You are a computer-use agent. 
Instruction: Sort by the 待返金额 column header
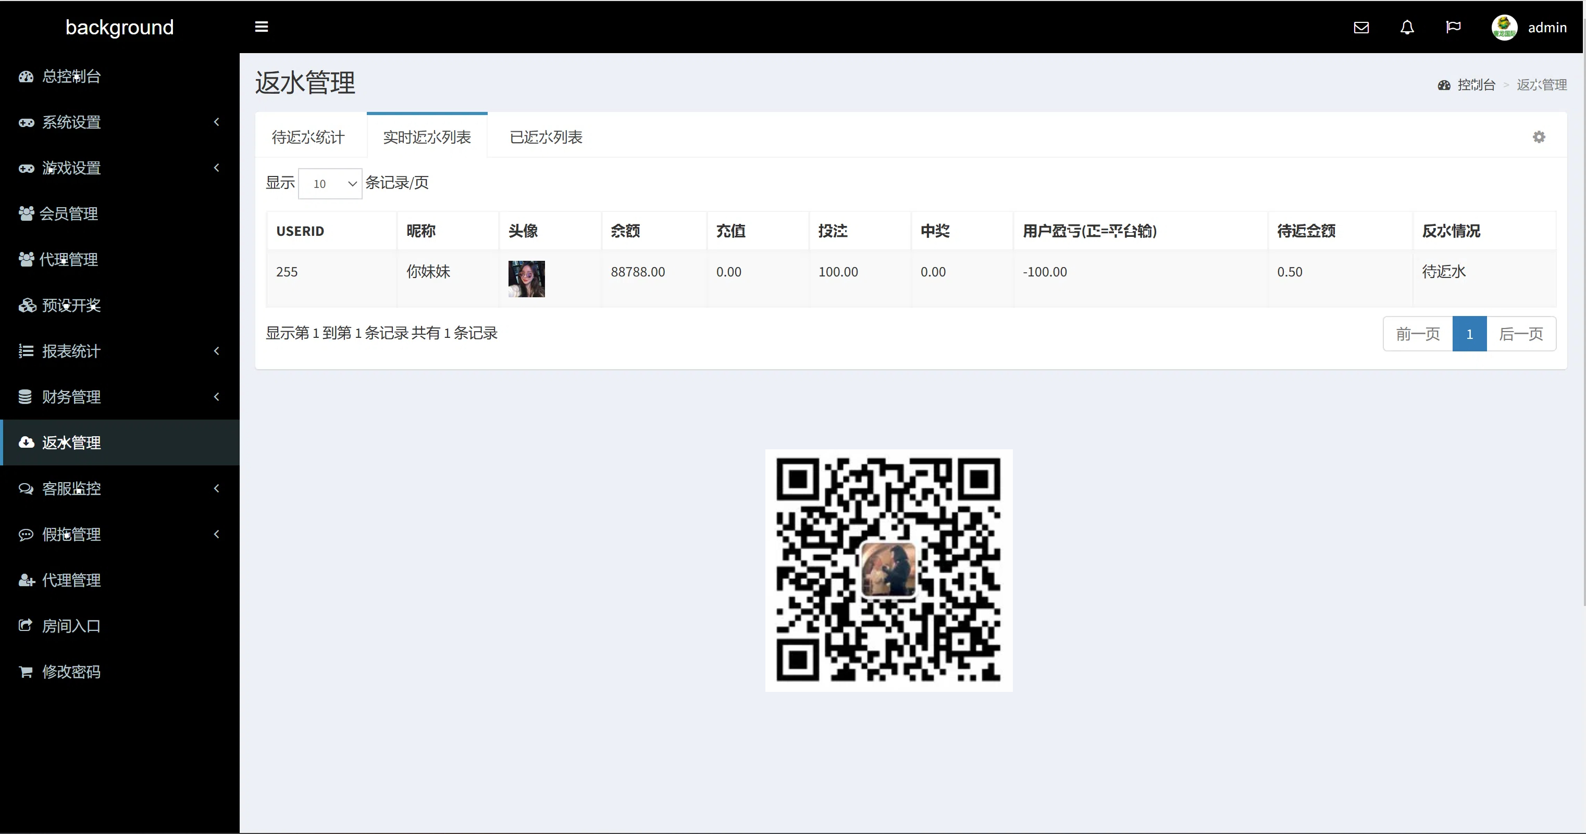[1340, 231]
